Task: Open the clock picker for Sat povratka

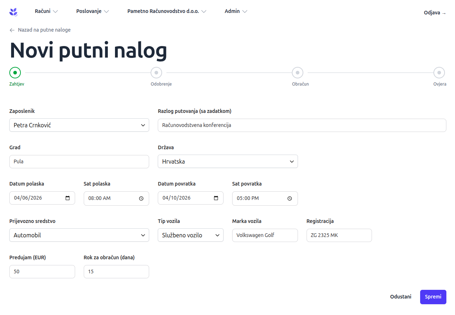Action: click(289, 198)
